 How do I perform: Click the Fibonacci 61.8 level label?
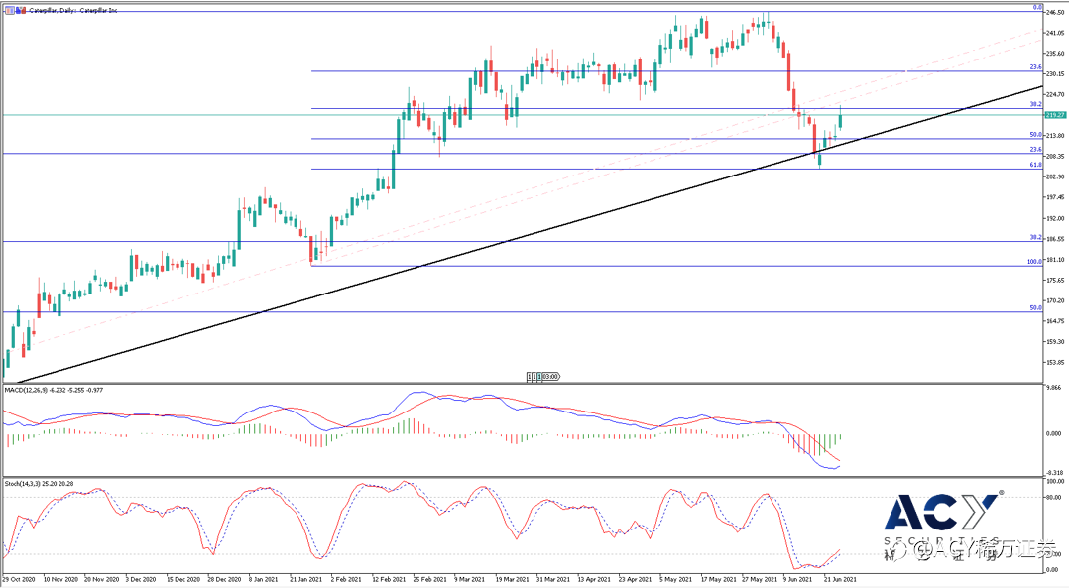click(1035, 165)
